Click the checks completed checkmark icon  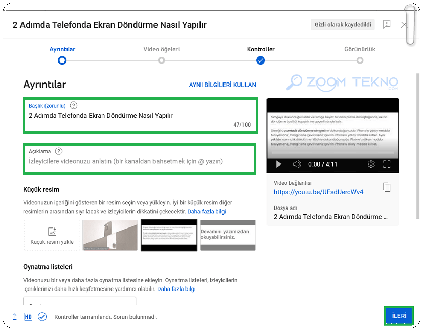tap(42, 317)
